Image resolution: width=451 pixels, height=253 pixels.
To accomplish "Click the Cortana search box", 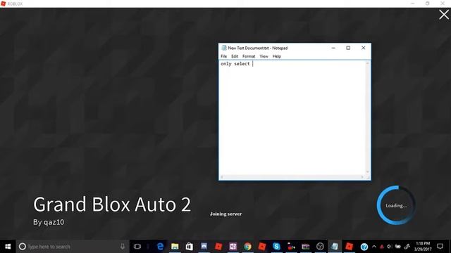I will (73, 247).
